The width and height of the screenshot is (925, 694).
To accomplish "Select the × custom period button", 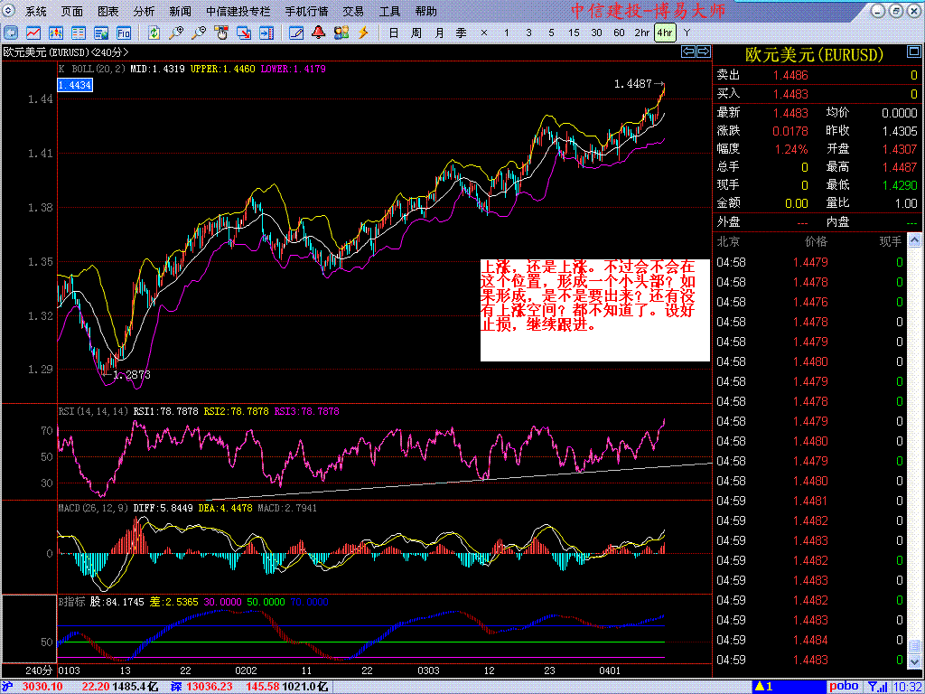I will (x=484, y=33).
